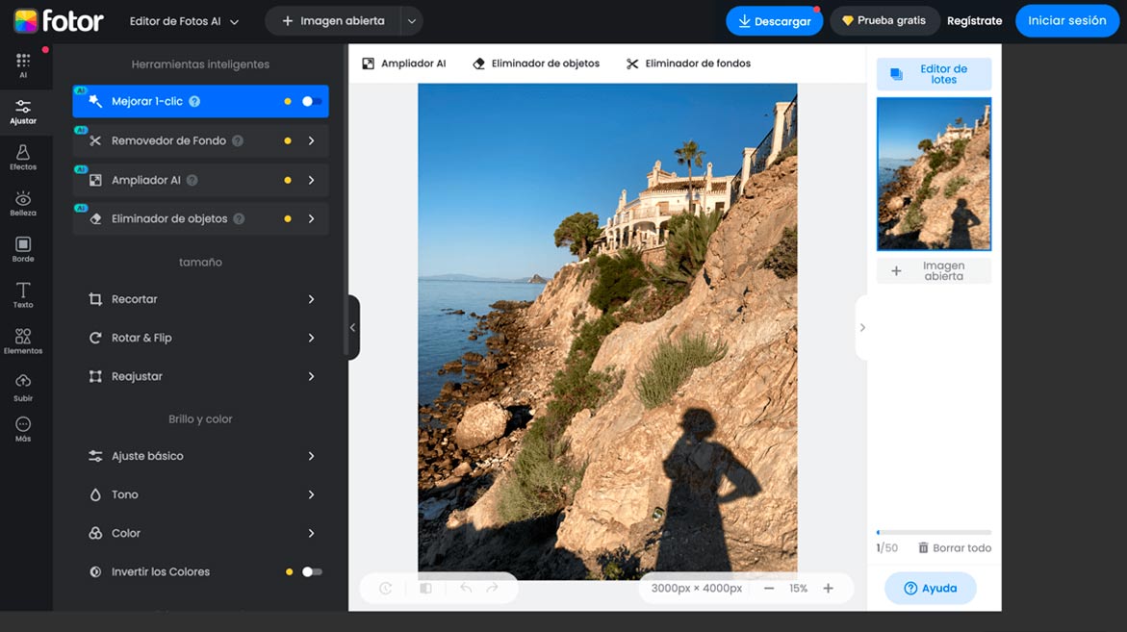
Task: Click Borrar todo to clear images
Action: click(x=955, y=548)
